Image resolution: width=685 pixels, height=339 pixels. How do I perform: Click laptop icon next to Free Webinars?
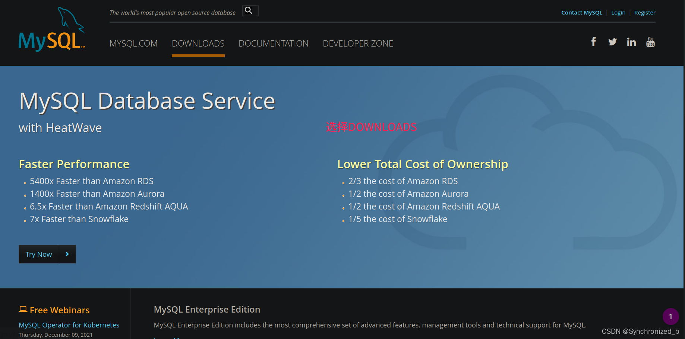tap(23, 309)
